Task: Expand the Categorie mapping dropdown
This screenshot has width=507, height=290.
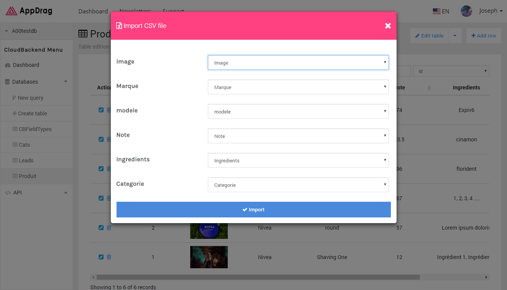Action: 298,185
